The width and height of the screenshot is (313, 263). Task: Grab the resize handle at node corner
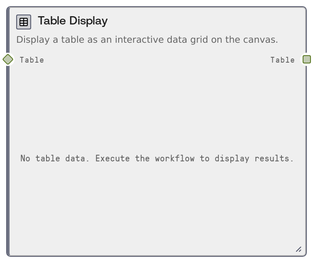298,249
